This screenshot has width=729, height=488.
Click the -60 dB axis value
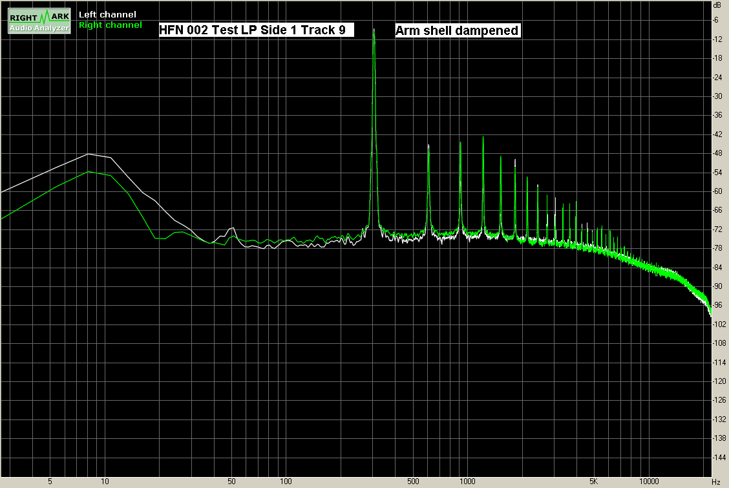tap(718, 191)
